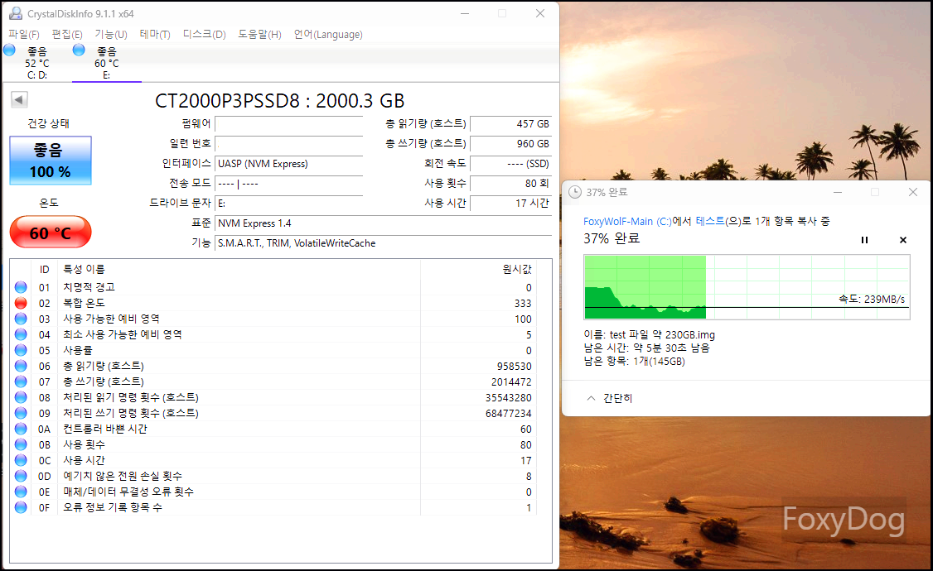Click FoxyWolf-Main (C:) source link
Screen dimensions: 933x571
(x=627, y=221)
